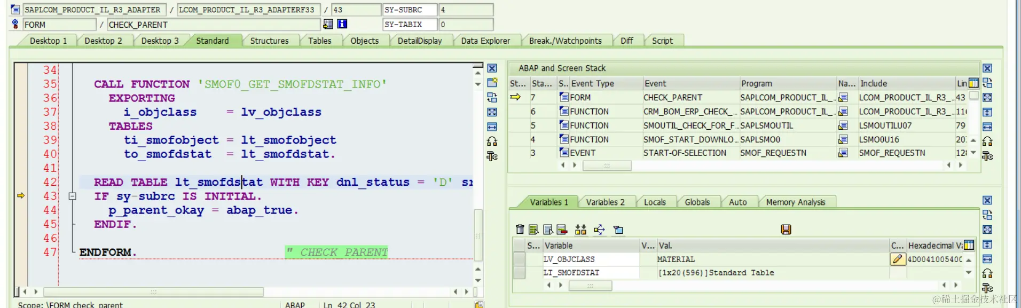Close the ABAP and Screen Stack tool
1021x308 pixels.
pos(987,68)
